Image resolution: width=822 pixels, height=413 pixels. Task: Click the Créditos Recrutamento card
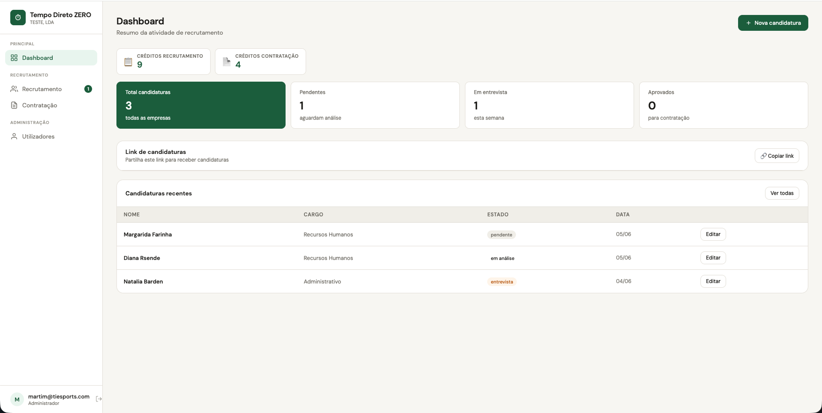coord(164,62)
